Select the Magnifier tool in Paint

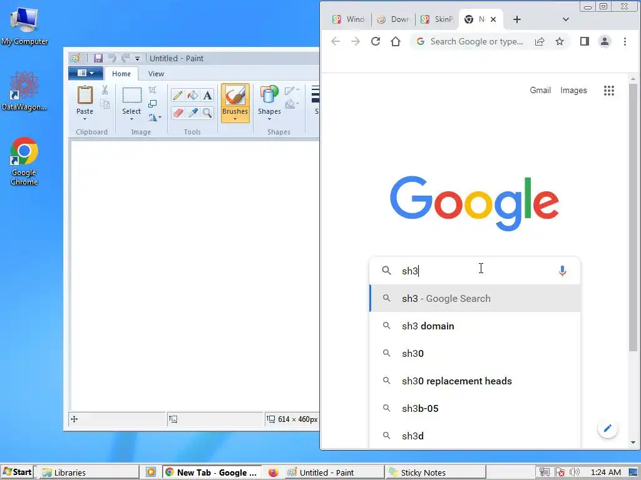(x=207, y=112)
